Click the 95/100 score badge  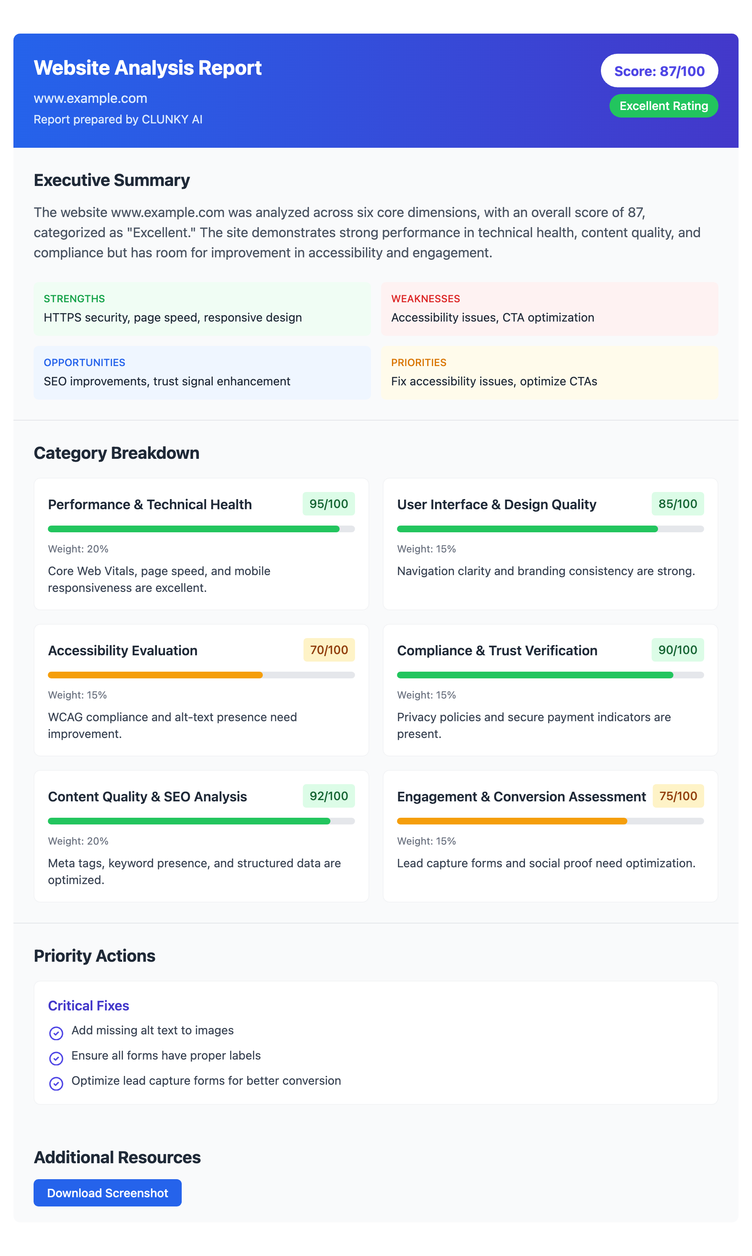pyautogui.click(x=328, y=504)
